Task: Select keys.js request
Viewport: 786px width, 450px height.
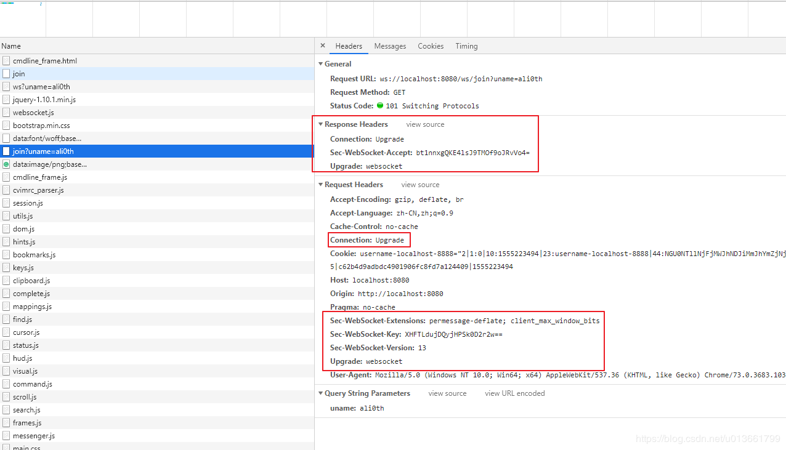Action: [x=157, y=268]
